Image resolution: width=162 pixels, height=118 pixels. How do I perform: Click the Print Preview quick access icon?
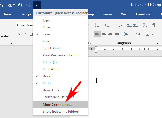10,5
